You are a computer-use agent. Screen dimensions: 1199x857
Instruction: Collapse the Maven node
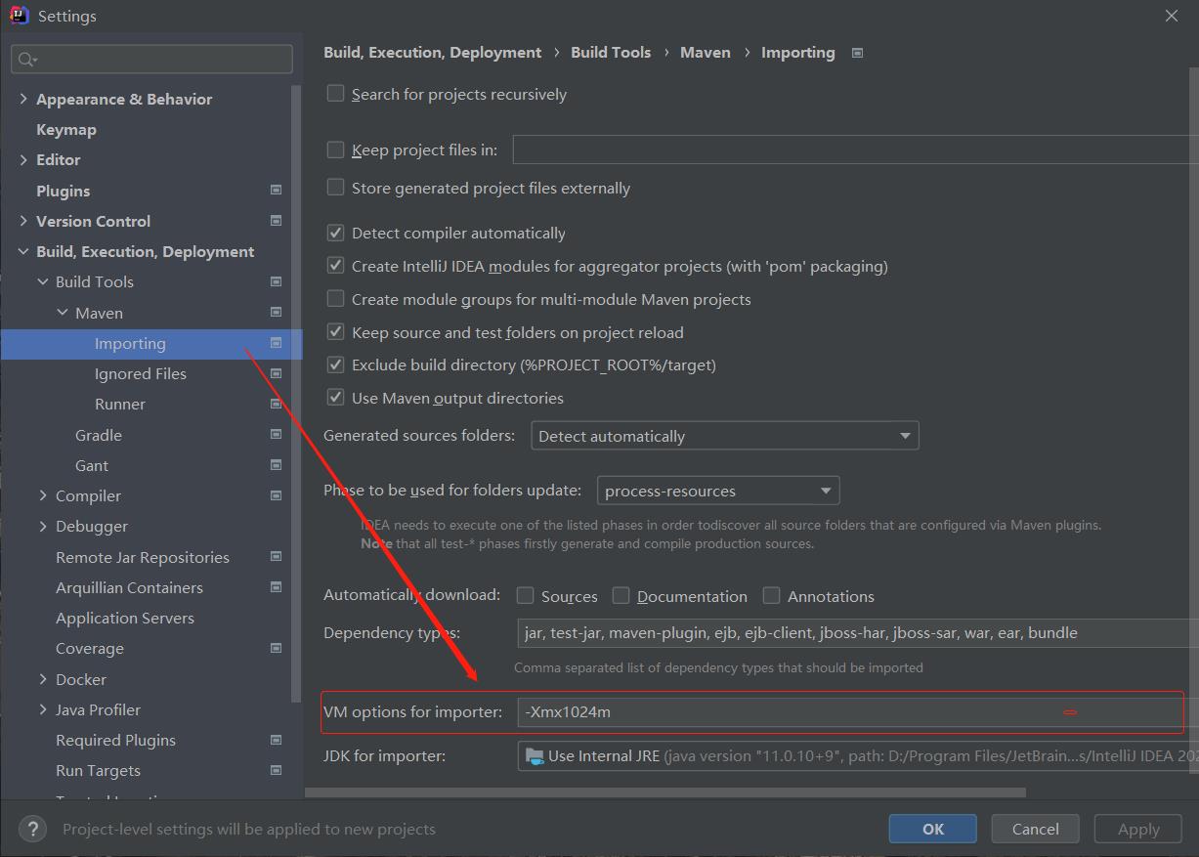pos(63,313)
